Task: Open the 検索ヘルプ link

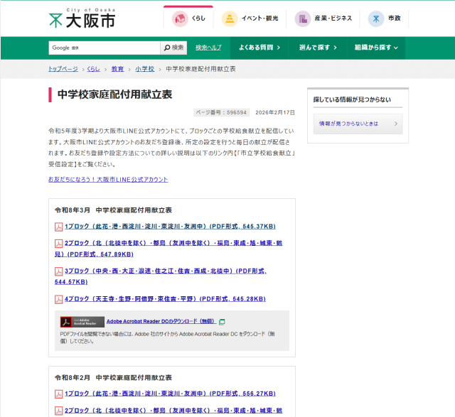Action: point(208,48)
